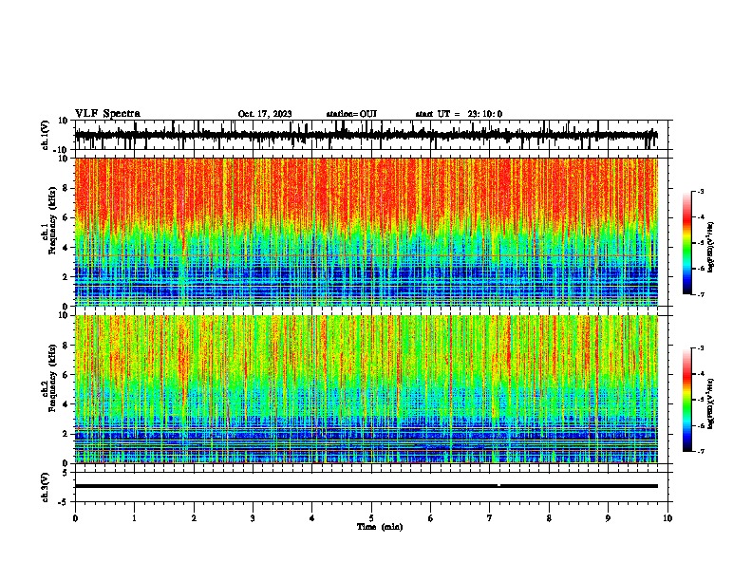Click the "VLF Spectra" plot title
The height and width of the screenshot is (581, 752).
tap(107, 114)
